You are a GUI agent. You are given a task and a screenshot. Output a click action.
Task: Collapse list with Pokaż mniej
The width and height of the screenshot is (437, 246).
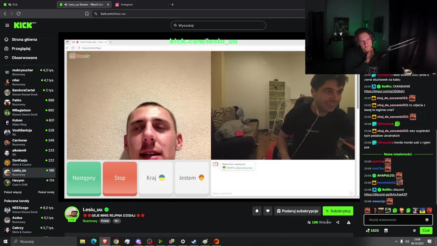[x=46, y=192]
